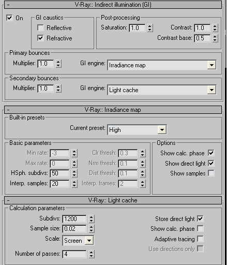Click the Nrm thresh spinner
Screen dimensions: 227x265
point(142,163)
